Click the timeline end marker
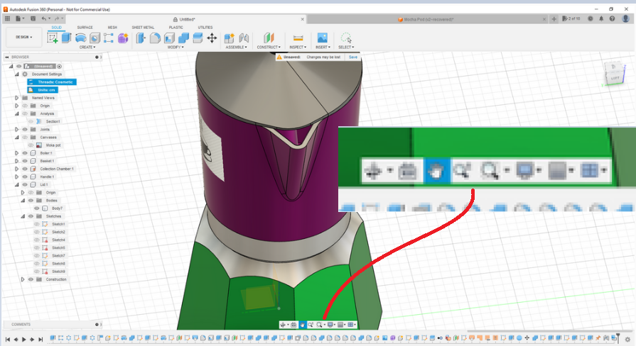The width and height of the screenshot is (636, 346). click(x=618, y=337)
